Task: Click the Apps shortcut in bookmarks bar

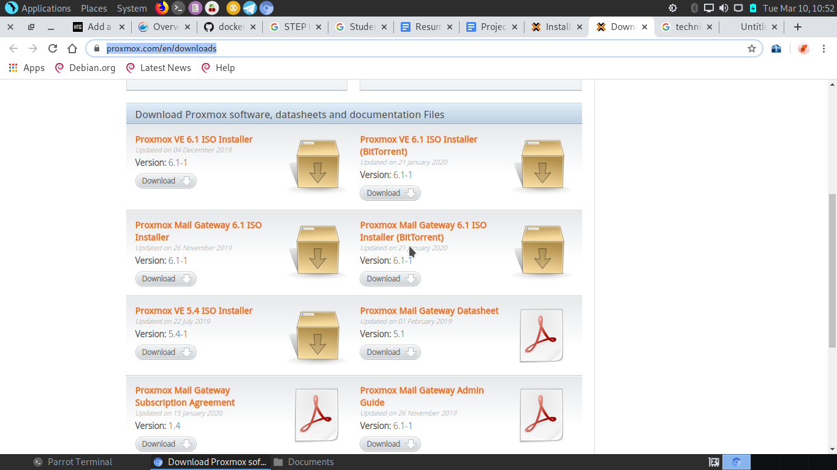Action: [27, 68]
